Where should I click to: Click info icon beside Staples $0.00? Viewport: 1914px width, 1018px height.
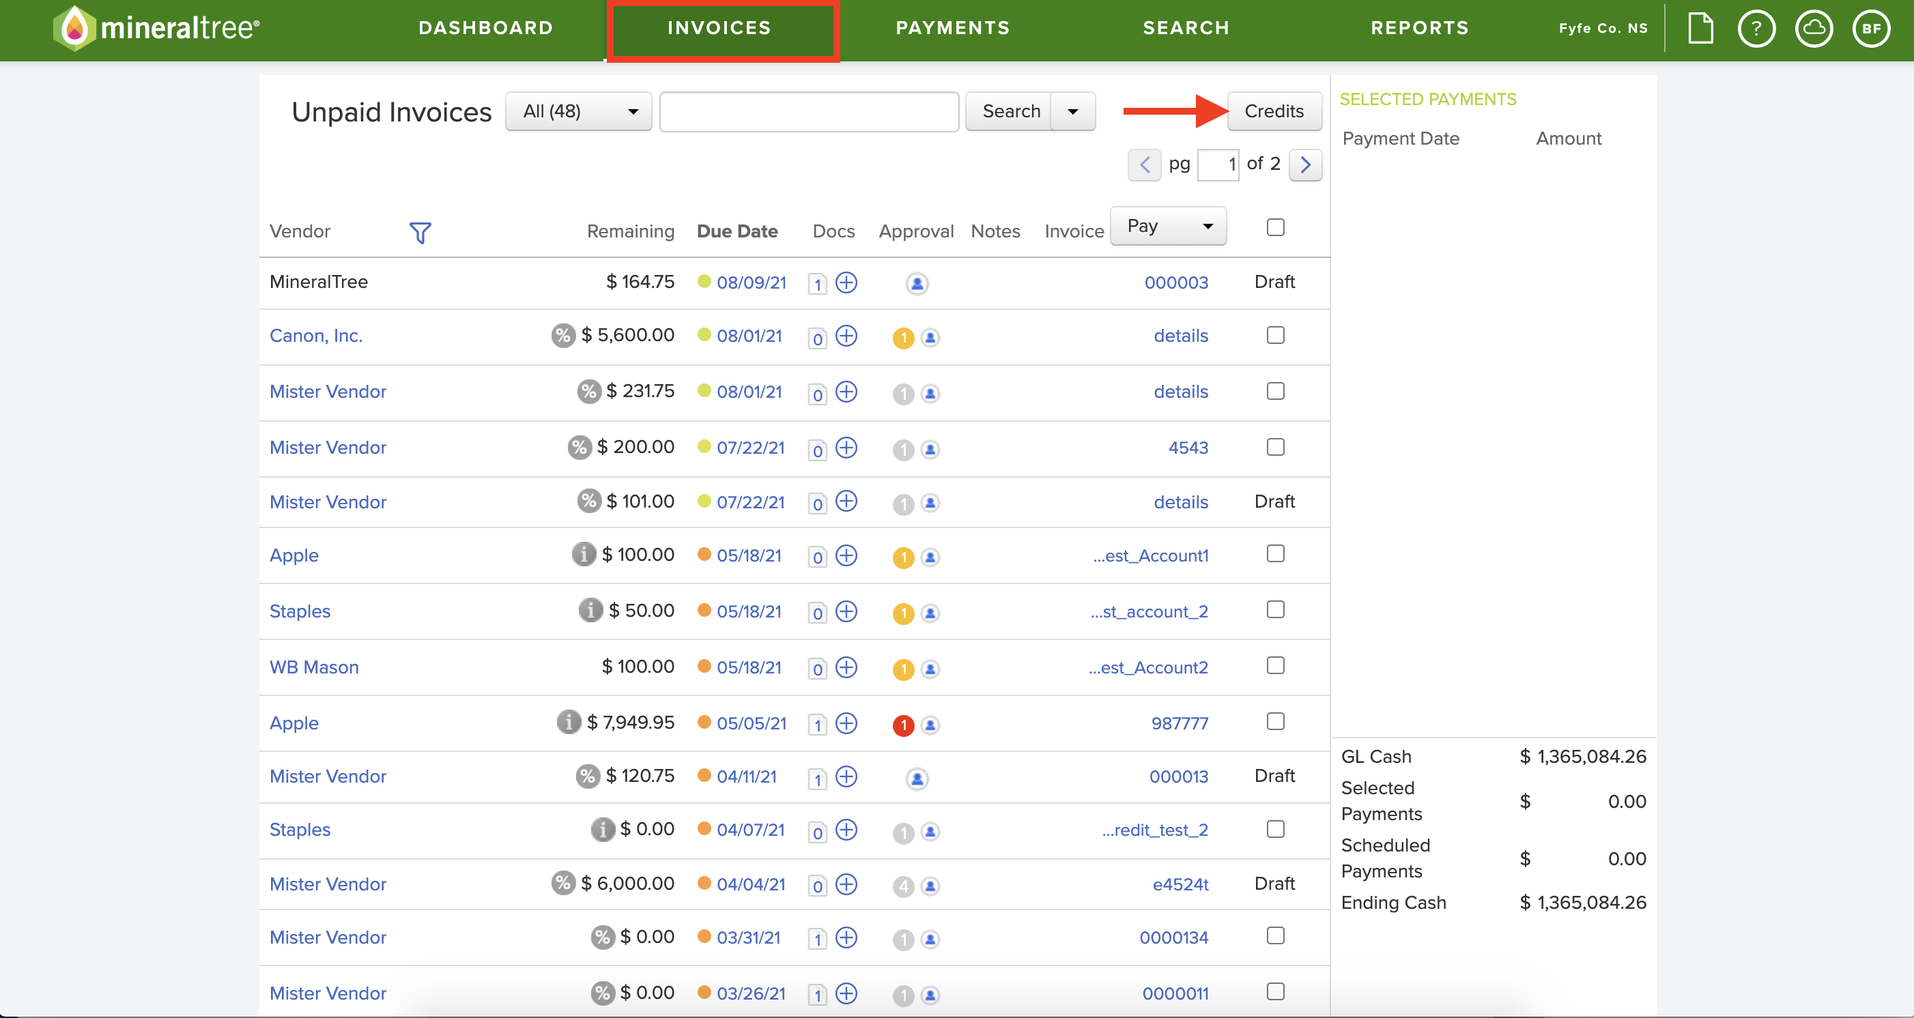coord(603,828)
